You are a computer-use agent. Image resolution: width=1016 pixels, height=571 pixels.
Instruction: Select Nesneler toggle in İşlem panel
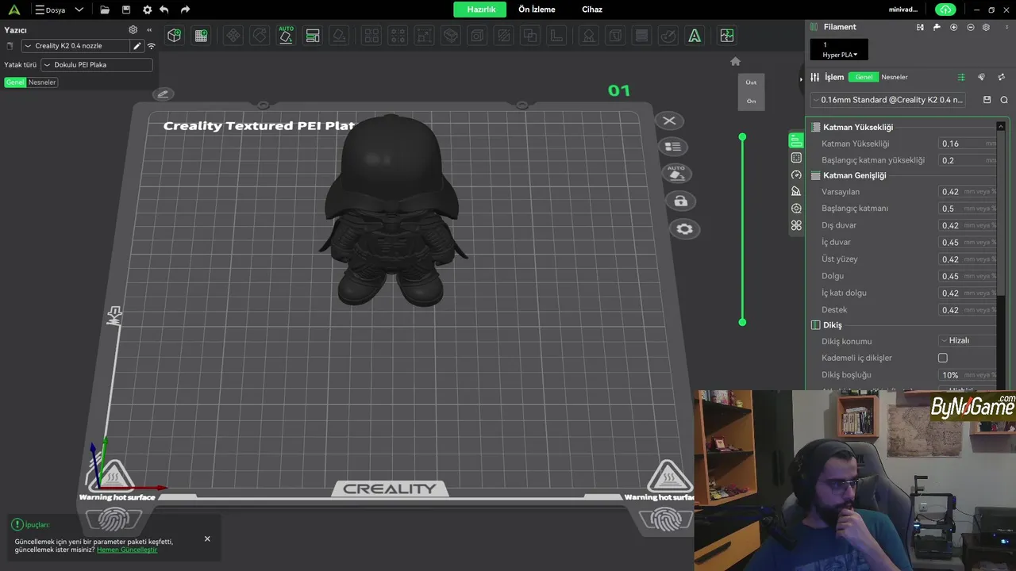coord(895,77)
